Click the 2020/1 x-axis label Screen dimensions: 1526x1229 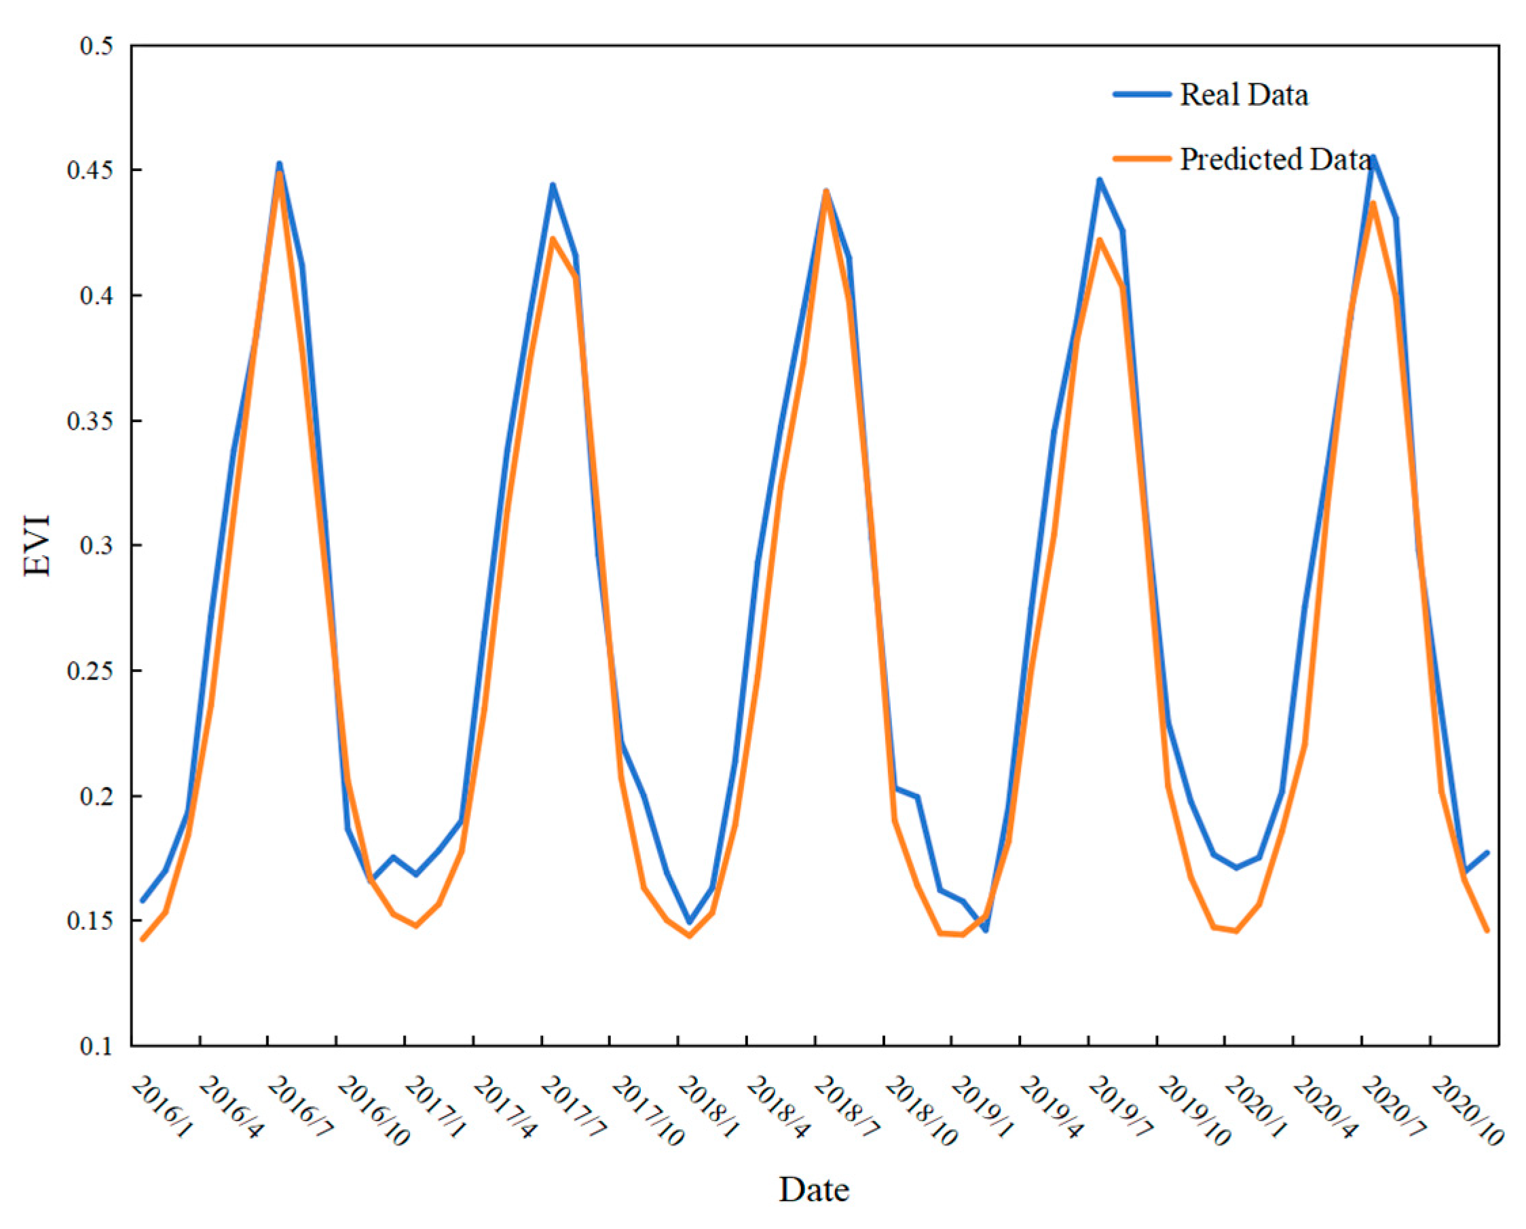1256,1108
